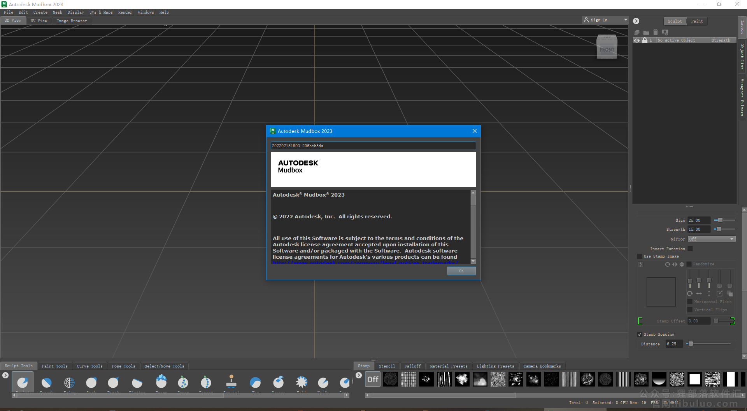The width and height of the screenshot is (747, 411).
Task: Click the lock column header icon
Action: coord(645,40)
